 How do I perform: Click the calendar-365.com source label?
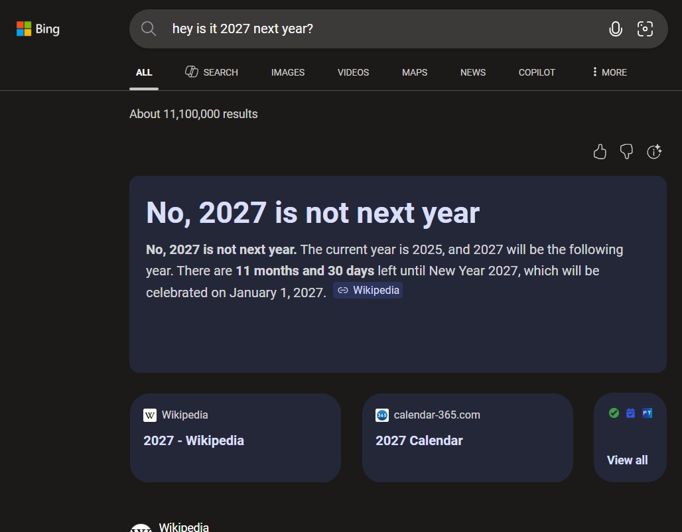(x=437, y=415)
